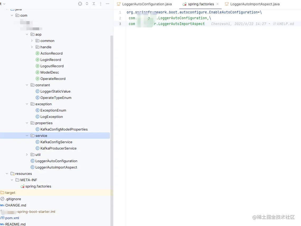Viewport: 301px width, 226px height.
Task: Open LoggerAutoImportAspect class in tree
Action: [56, 167]
